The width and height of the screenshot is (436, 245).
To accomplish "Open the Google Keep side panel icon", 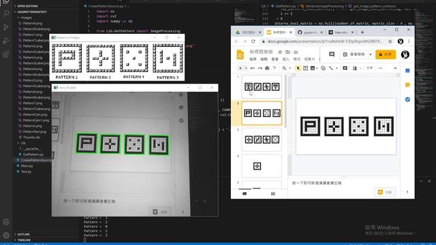I will point(407,85).
